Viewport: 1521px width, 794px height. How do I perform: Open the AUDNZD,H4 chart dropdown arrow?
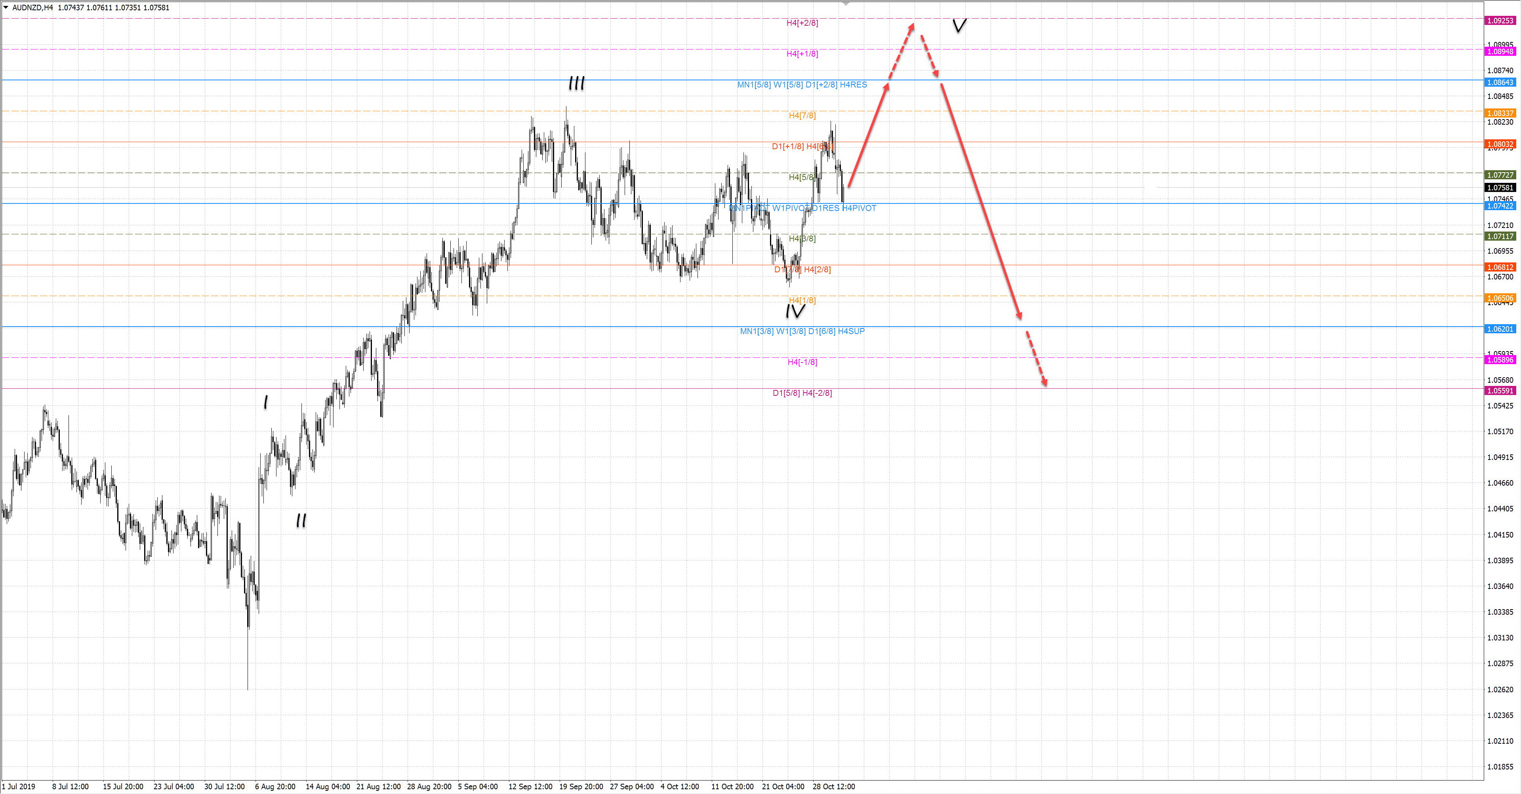6,8
